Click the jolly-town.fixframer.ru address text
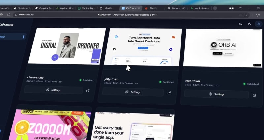Image resolution: width=264 pixels, height=140 pixels. (x=121, y=83)
